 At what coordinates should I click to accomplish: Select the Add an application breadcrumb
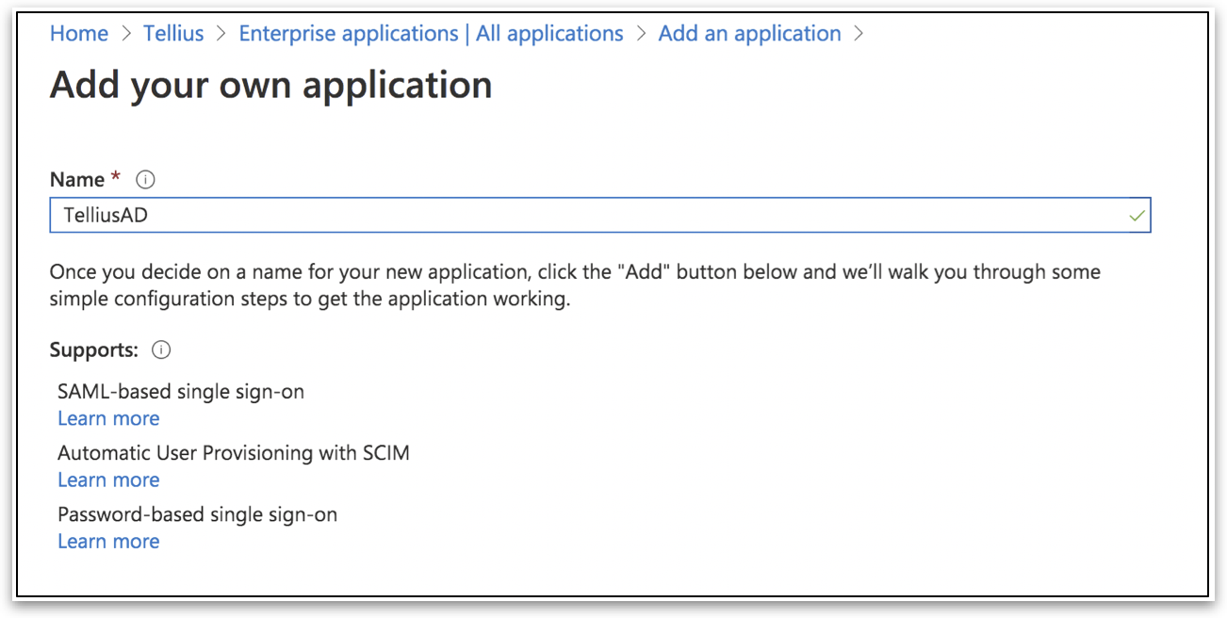click(749, 34)
